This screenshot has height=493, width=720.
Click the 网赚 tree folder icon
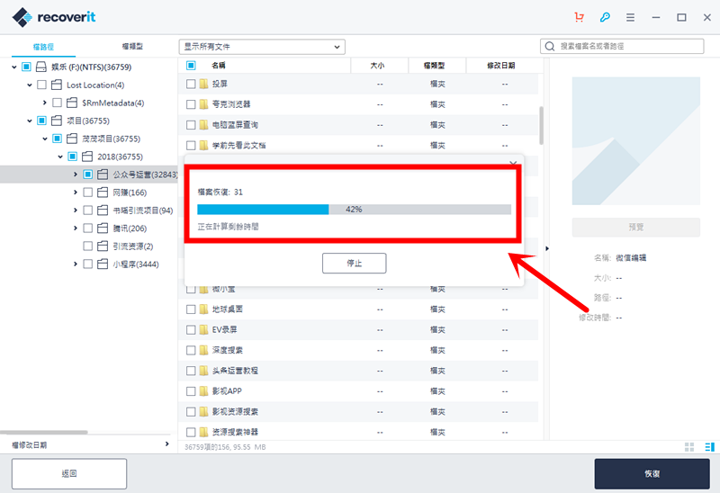click(x=103, y=193)
